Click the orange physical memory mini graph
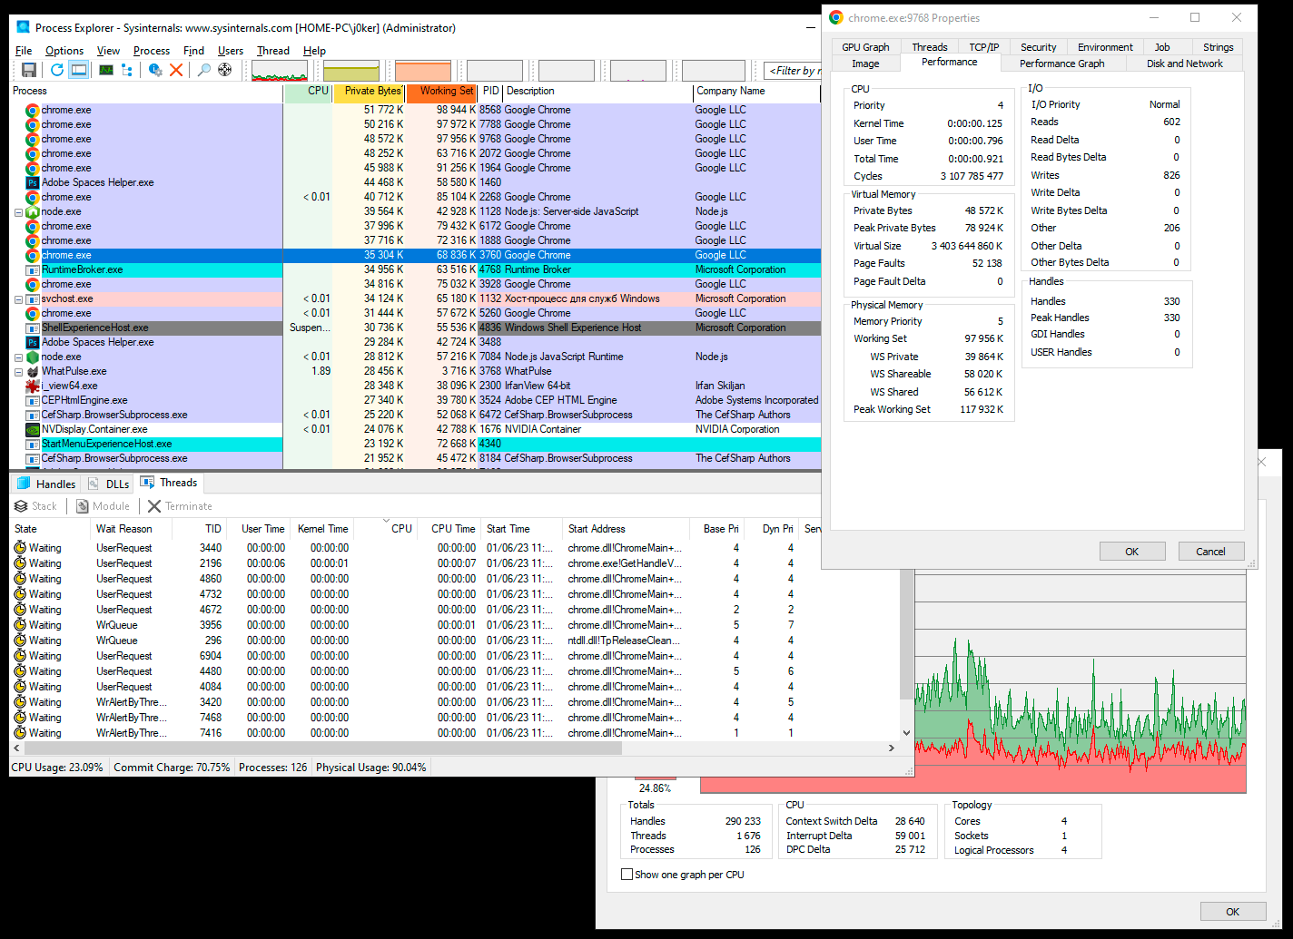The image size is (1293, 939). [423, 71]
